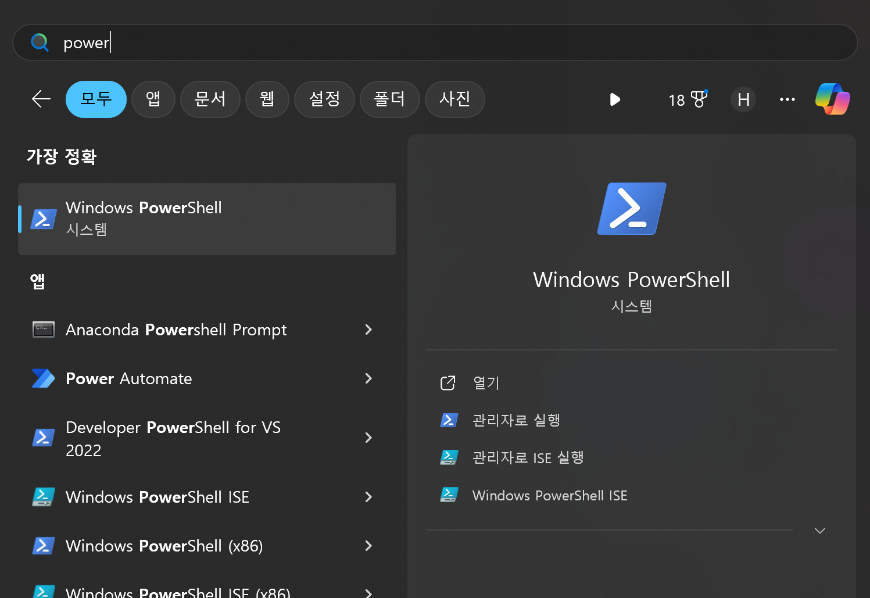Click the Windows PowerShell icon in best match
The width and height of the screenshot is (870, 598).
coord(44,219)
